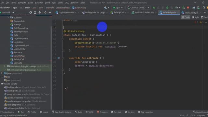Image resolution: width=208 pixels, height=117 pixels.
Task: Expand com.example.jetpacksafeapi androidTest package
Action: pos(5,66)
